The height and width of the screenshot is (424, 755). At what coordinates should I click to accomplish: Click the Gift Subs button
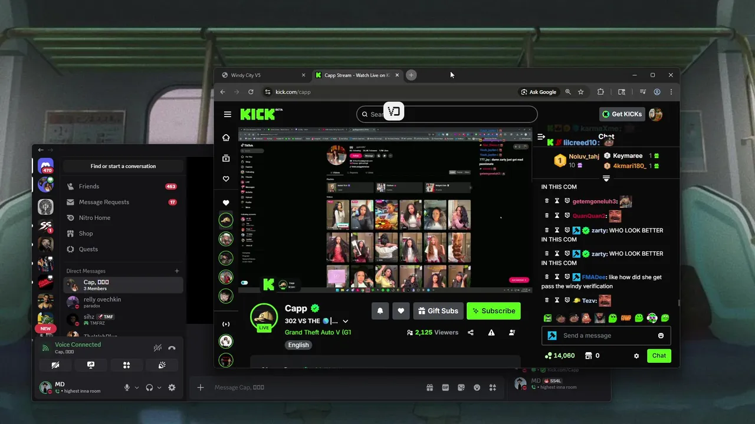coord(438,311)
